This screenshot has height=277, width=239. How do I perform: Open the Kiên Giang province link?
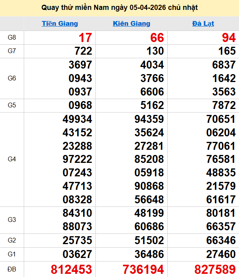(x=132, y=23)
